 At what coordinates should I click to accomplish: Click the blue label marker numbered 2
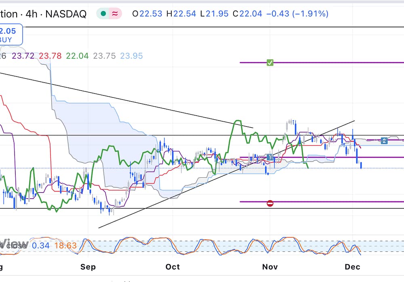(384, 141)
